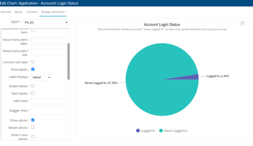Uncheck the Show labels checkbox
Viewport: 253px width, 146px height.
click(x=33, y=69)
